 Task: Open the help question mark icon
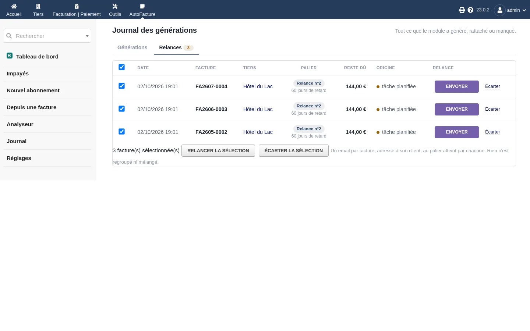tap(470, 10)
